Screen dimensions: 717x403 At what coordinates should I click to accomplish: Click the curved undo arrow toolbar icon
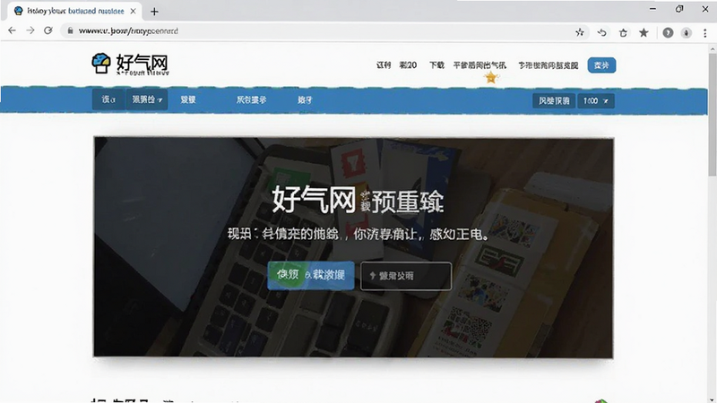pyautogui.click(x=601, y=32)
